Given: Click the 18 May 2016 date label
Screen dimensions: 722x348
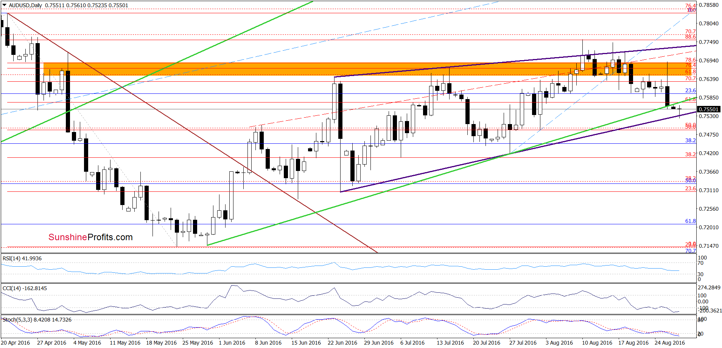Looking at the screenshot, I should pyautogui.click(x=161, y=343).
